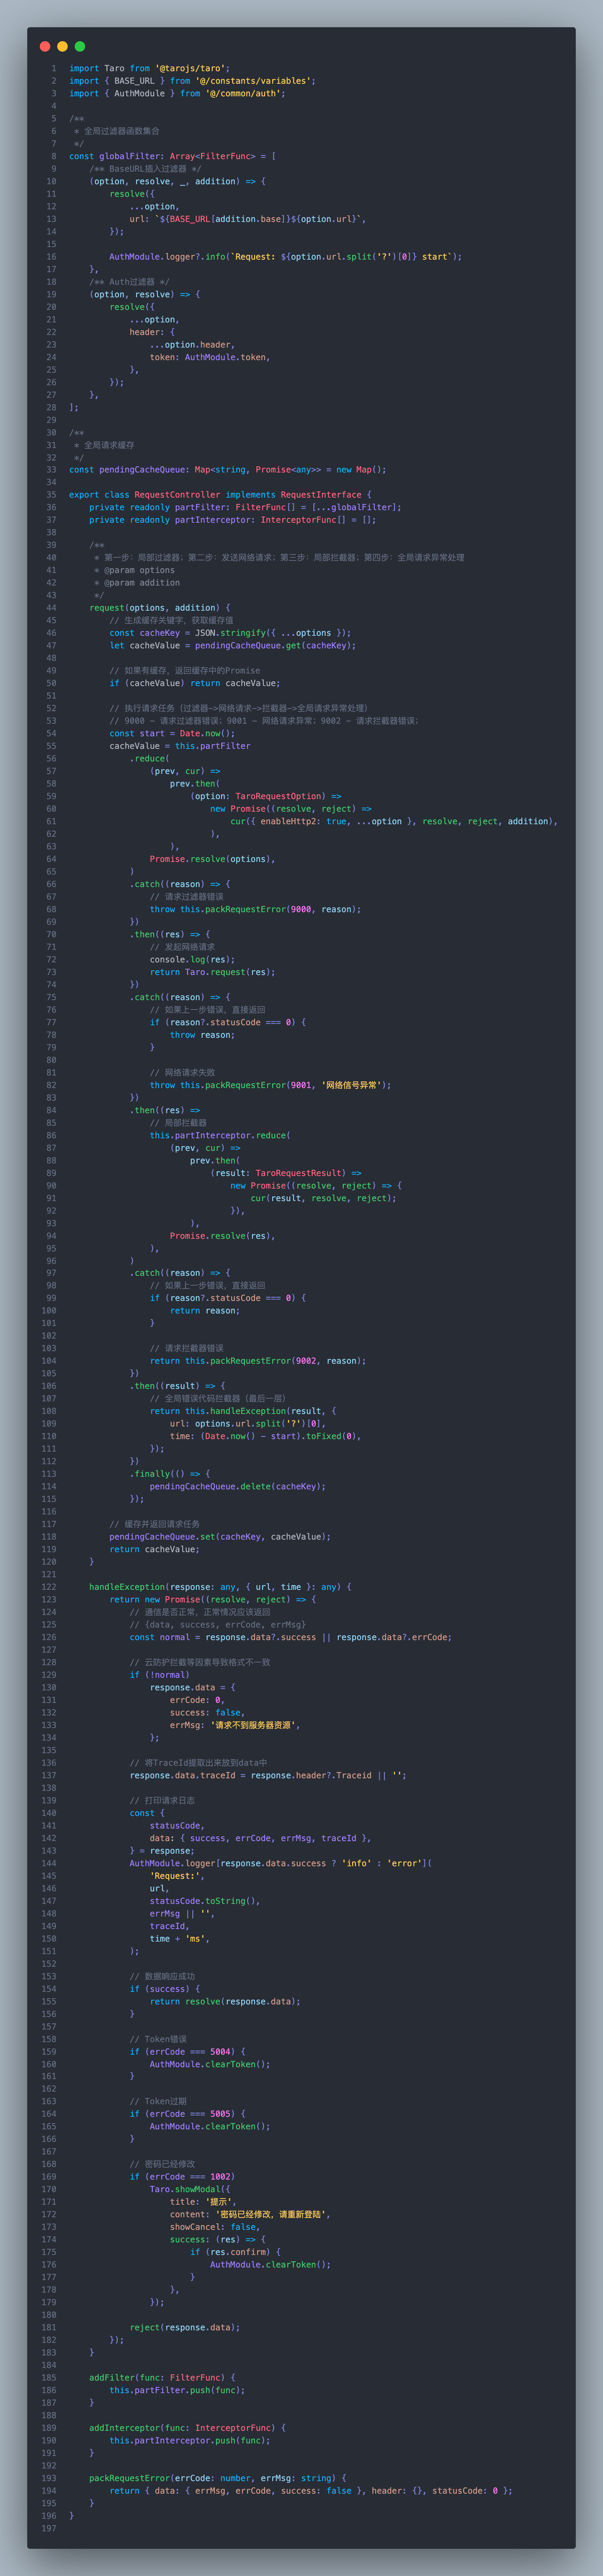
Task: Click the "private readonly partFilter" line
Action: (x=245, y=507)
